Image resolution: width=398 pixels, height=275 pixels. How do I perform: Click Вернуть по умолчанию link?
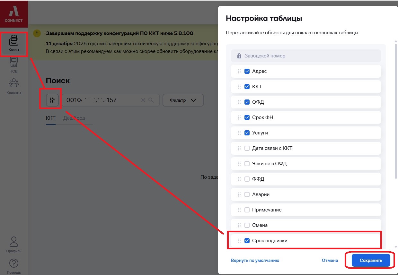coord(255,261)
